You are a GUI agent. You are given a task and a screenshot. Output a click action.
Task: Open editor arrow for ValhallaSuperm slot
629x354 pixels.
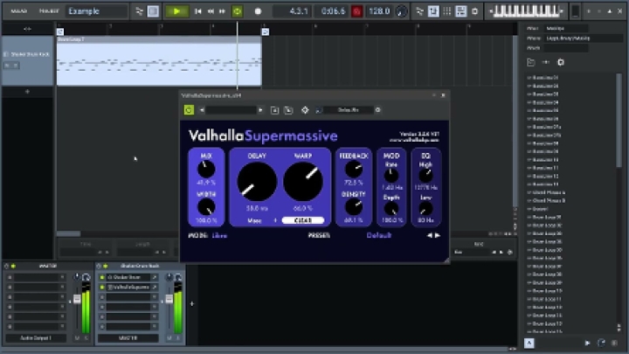click(154, 287)
